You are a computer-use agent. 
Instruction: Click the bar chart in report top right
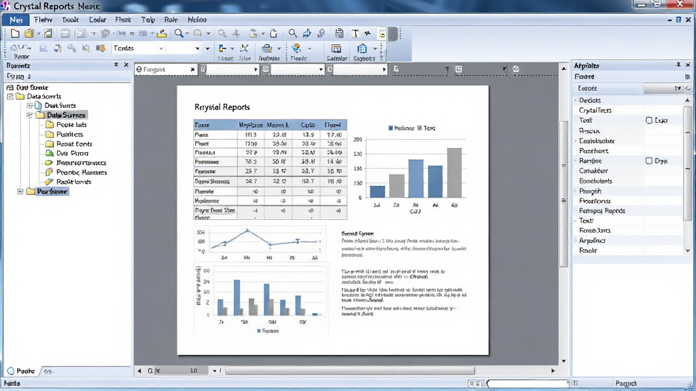pos(410,168)
